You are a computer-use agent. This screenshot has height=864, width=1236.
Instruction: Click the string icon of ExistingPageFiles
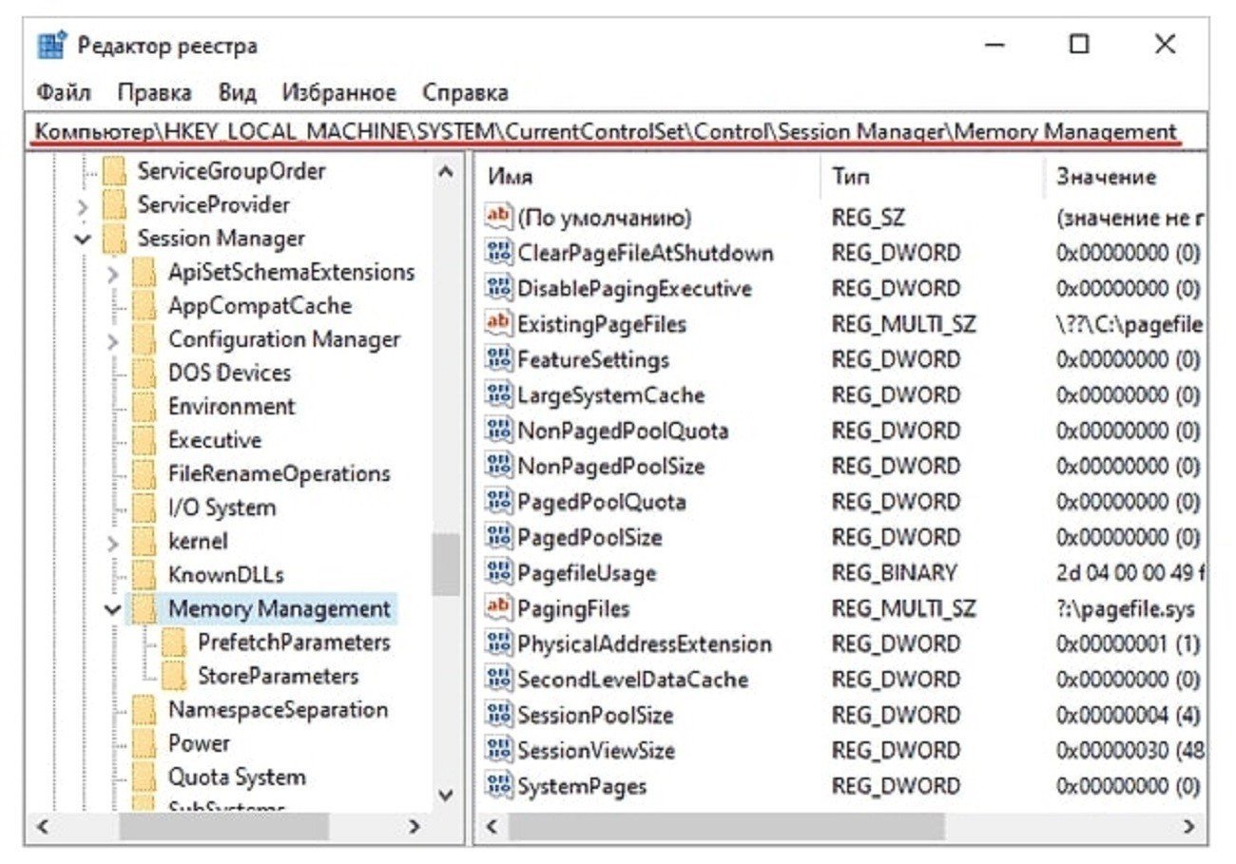point(498,324)
